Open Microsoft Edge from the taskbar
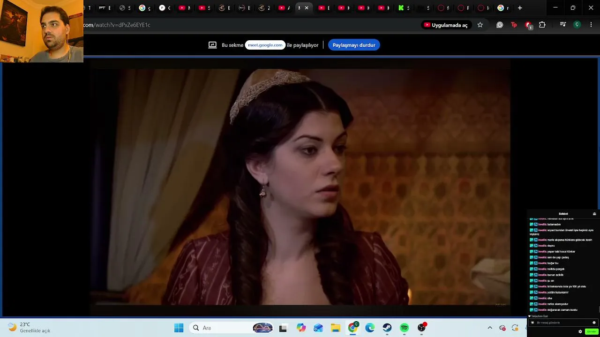Image resolution: width=600 pixels, height=337 pixels. [370, 328]
